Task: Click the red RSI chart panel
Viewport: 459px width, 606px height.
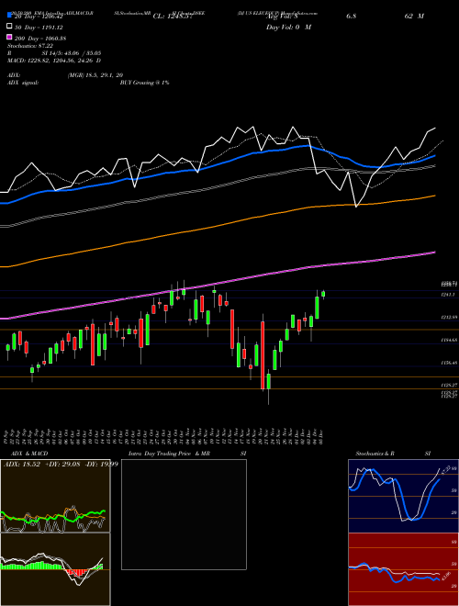Action: pyautogui.click(x=403, y=569)
